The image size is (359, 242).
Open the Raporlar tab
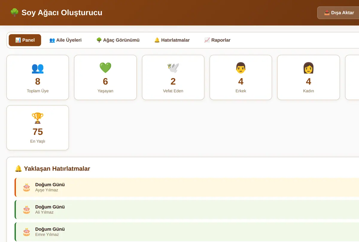(x=217, y=40)
